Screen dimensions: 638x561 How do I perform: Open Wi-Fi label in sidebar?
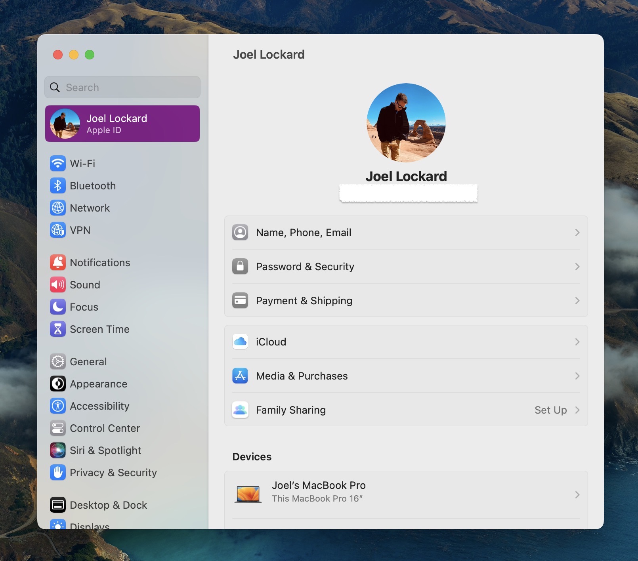[x=82, y=164]
